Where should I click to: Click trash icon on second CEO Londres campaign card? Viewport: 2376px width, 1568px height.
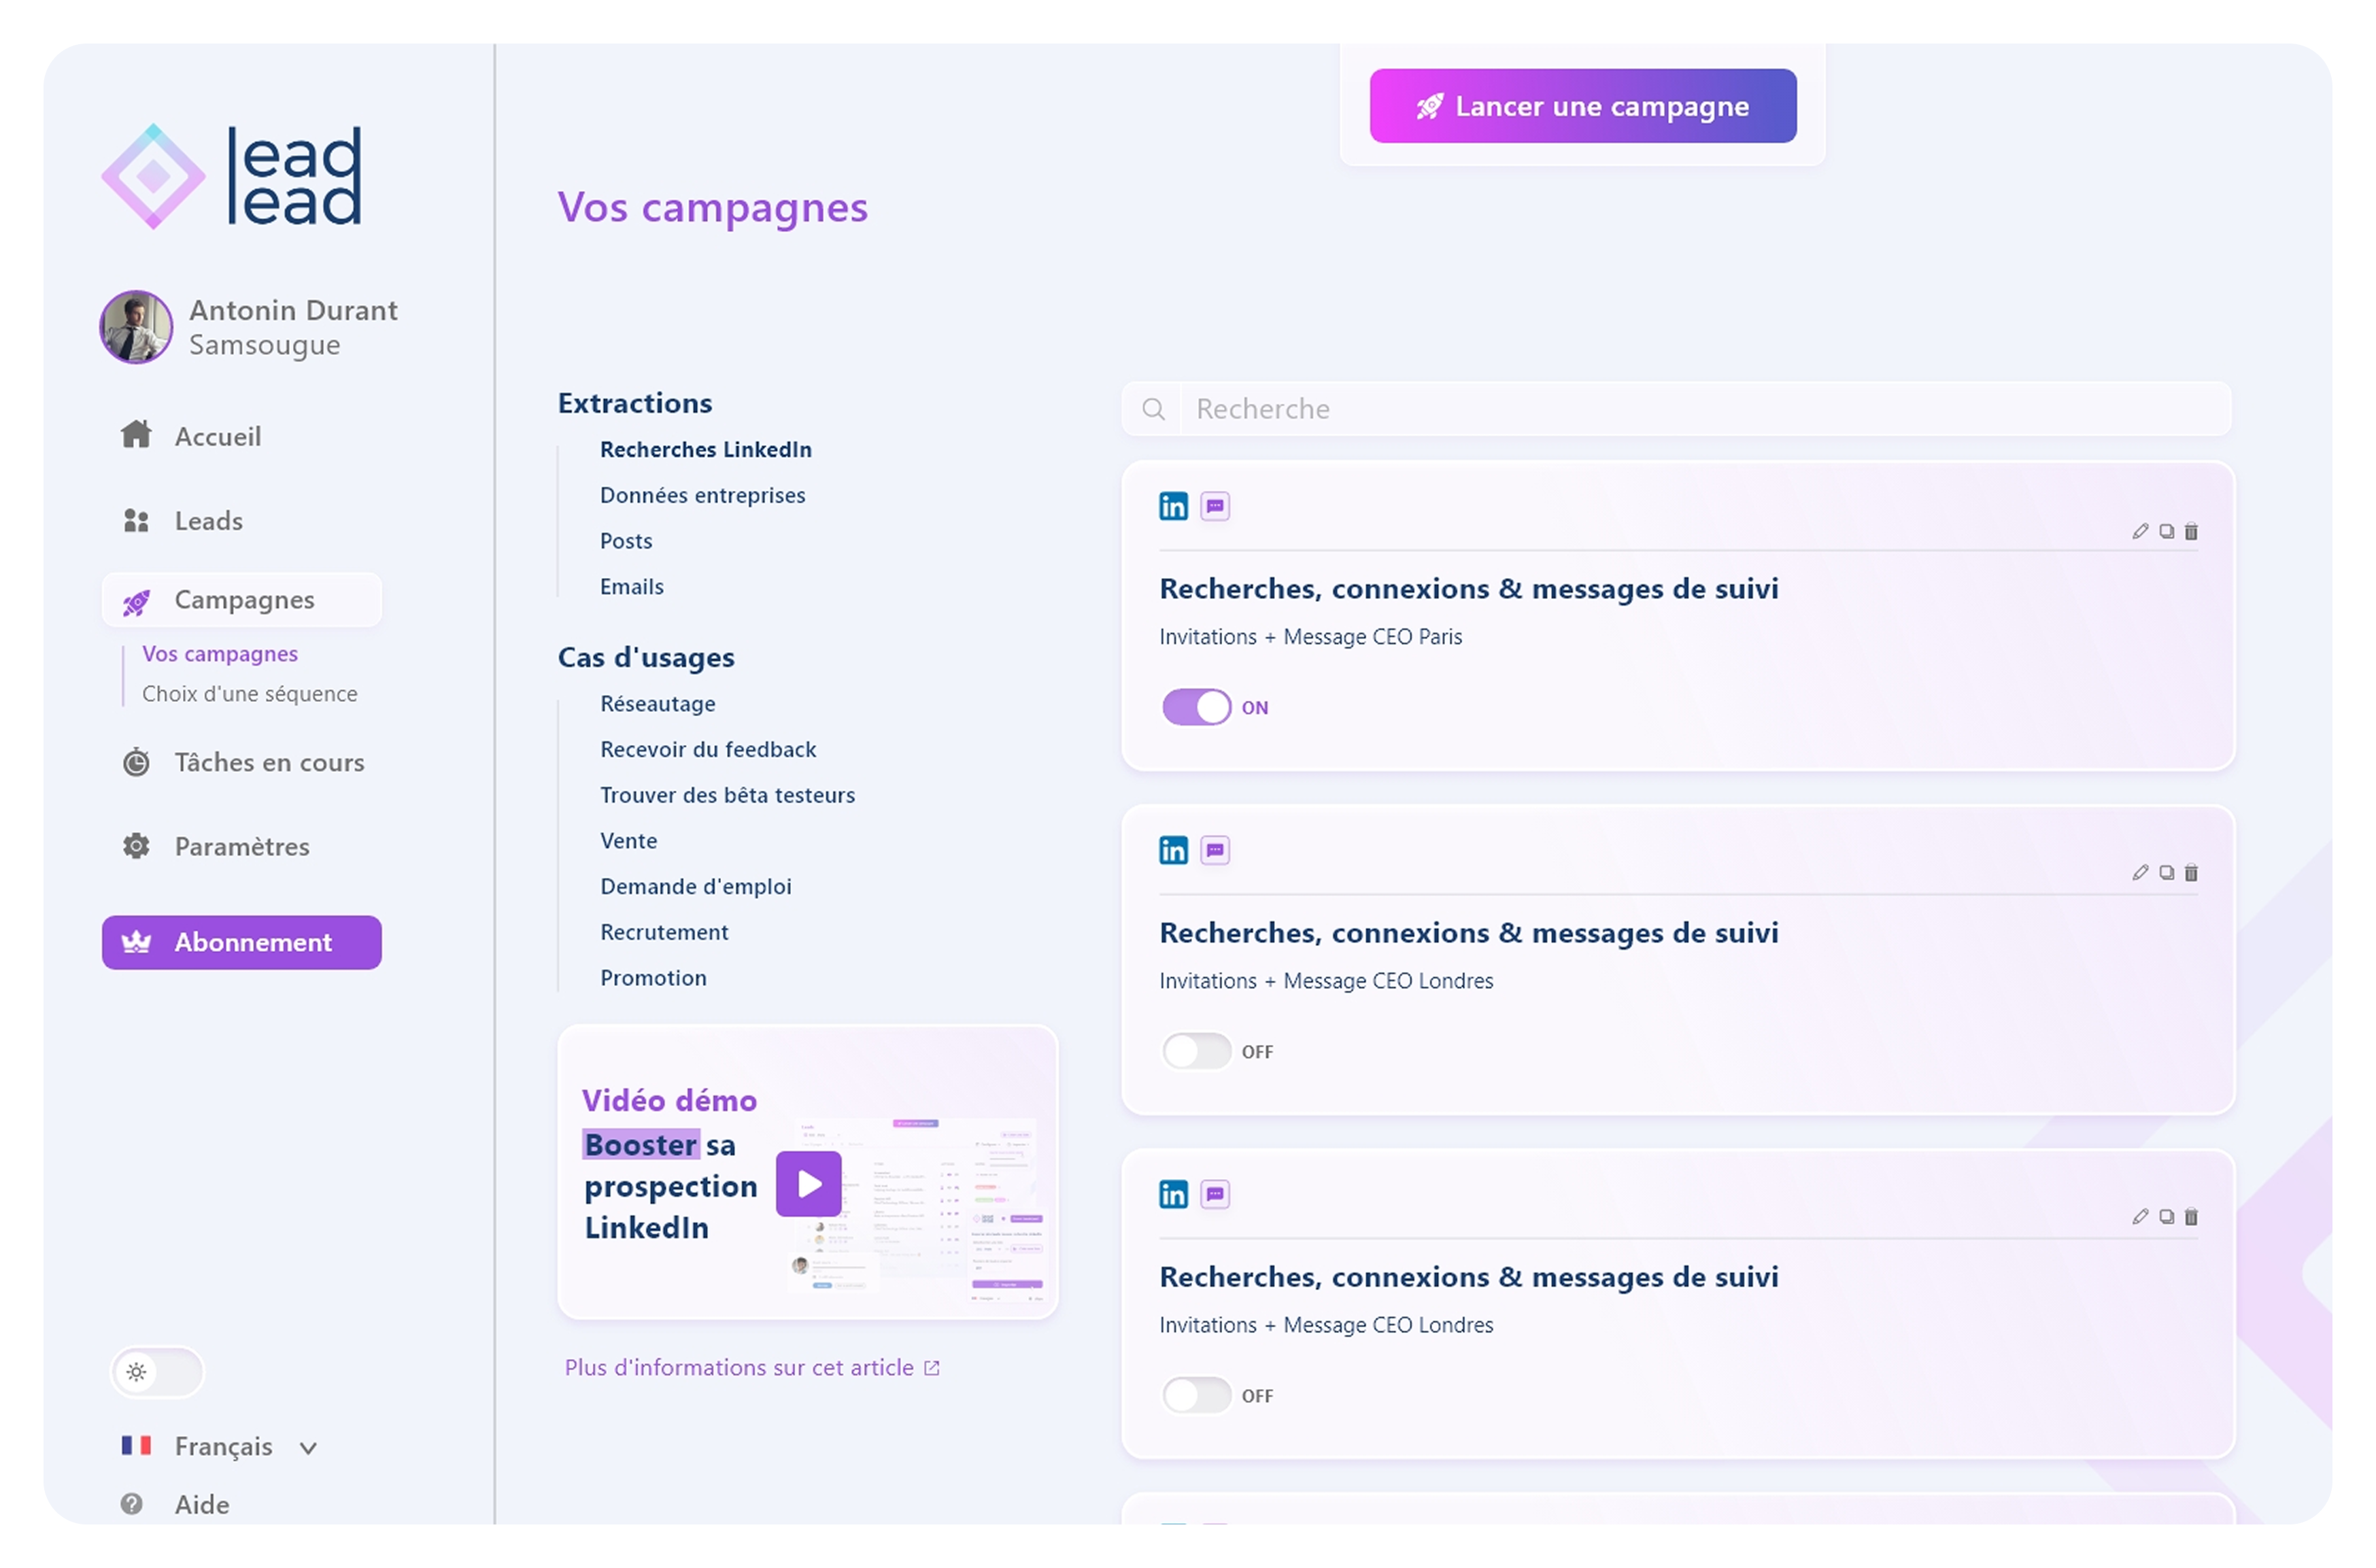click(2191, 1217)
